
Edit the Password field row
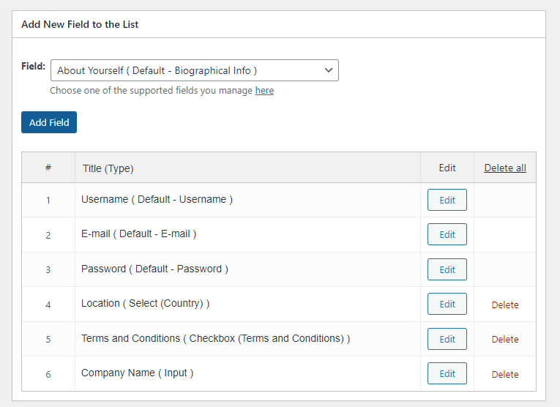(447, 269)
